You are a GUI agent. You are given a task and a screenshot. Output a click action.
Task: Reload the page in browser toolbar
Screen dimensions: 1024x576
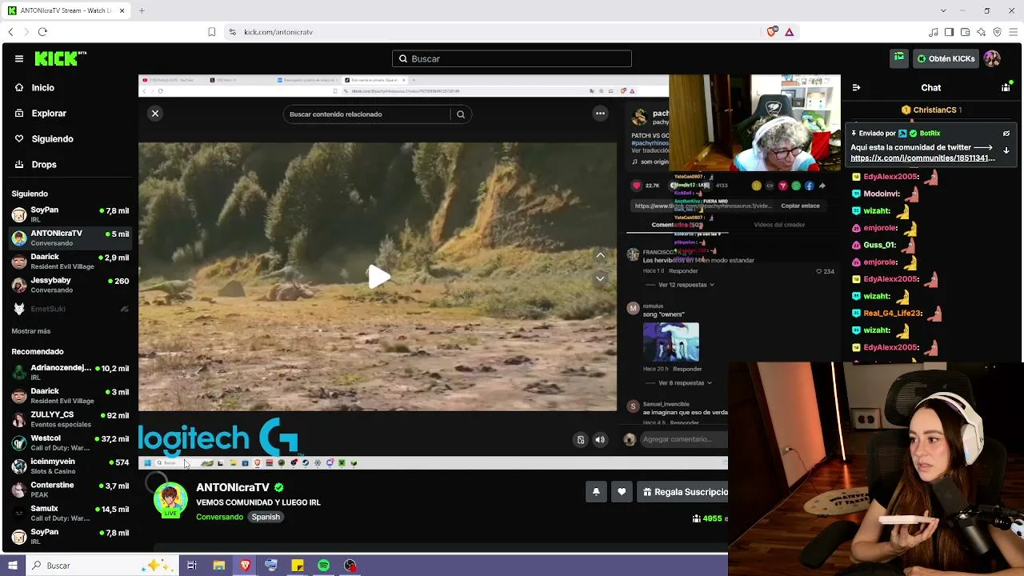pyautogui.click(x=42, y=32)
